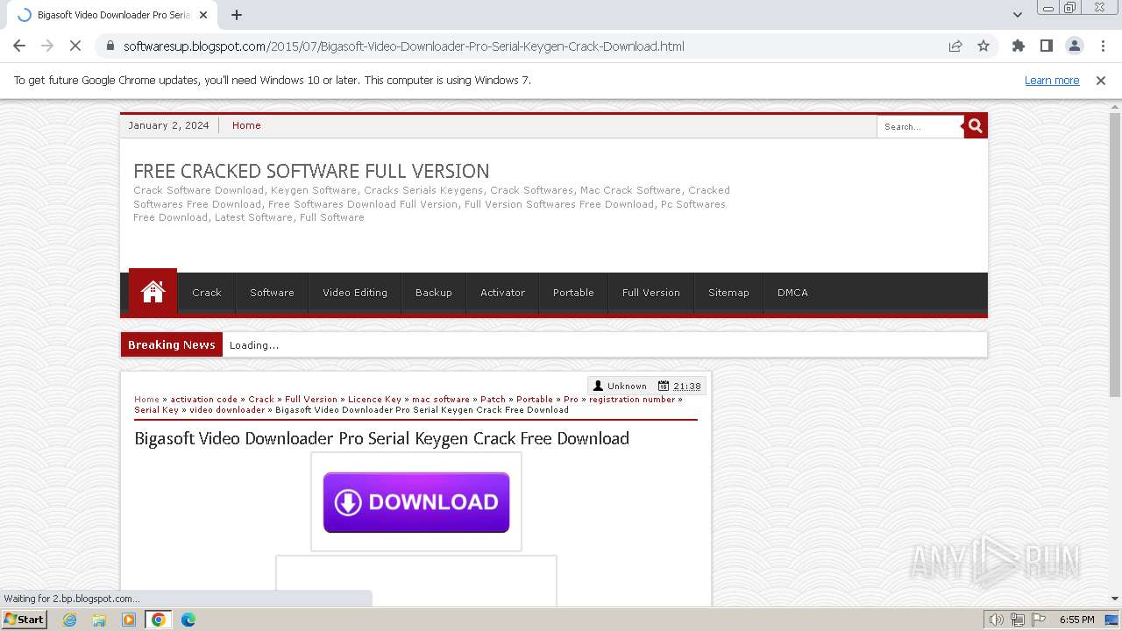The width and height of the screenshot is (1122, 631).
Task: Launch Internet Explorer from the taskbar
Action: (x=70, y=620)
